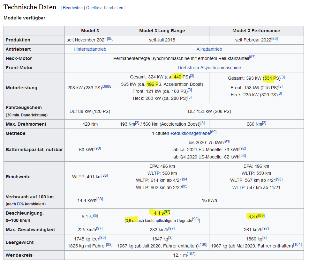309x265 pixels.
Task: Open footnote 101 after Mai 2020 weight
Action: coord(298,245)
